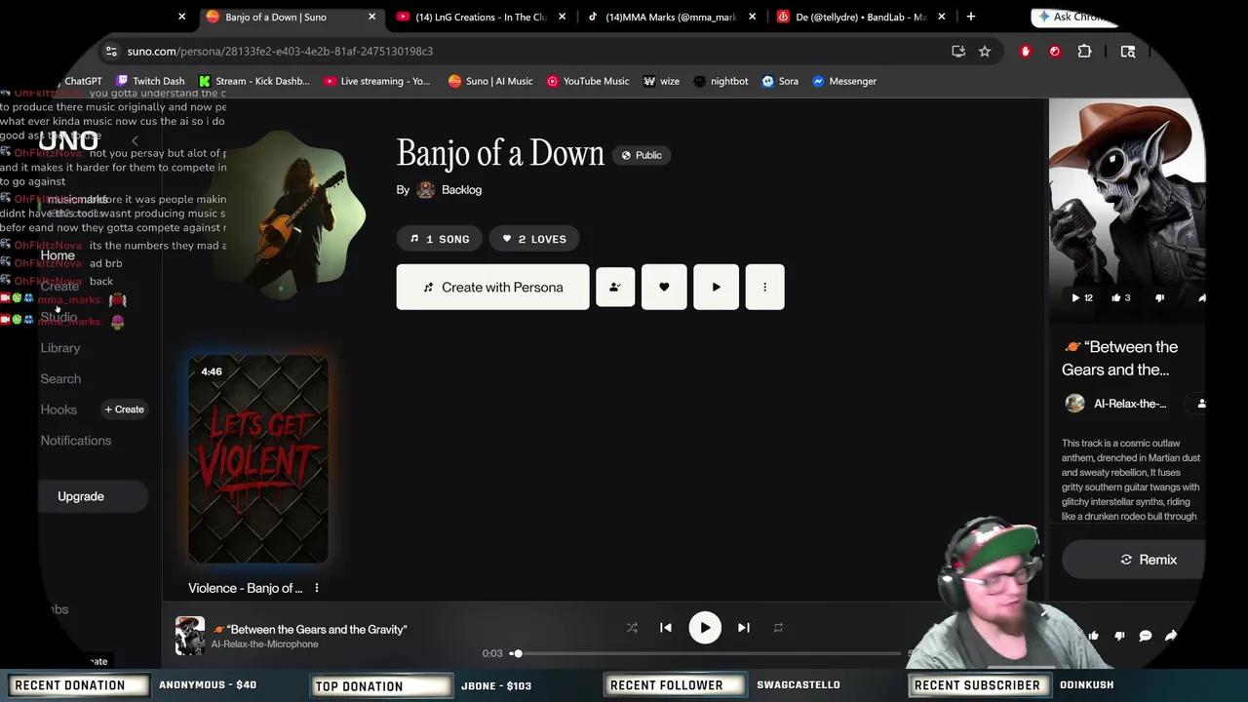Open a new browser tab
The width and height of the screenshot is (1248, 702).
(x=971, y=17)
